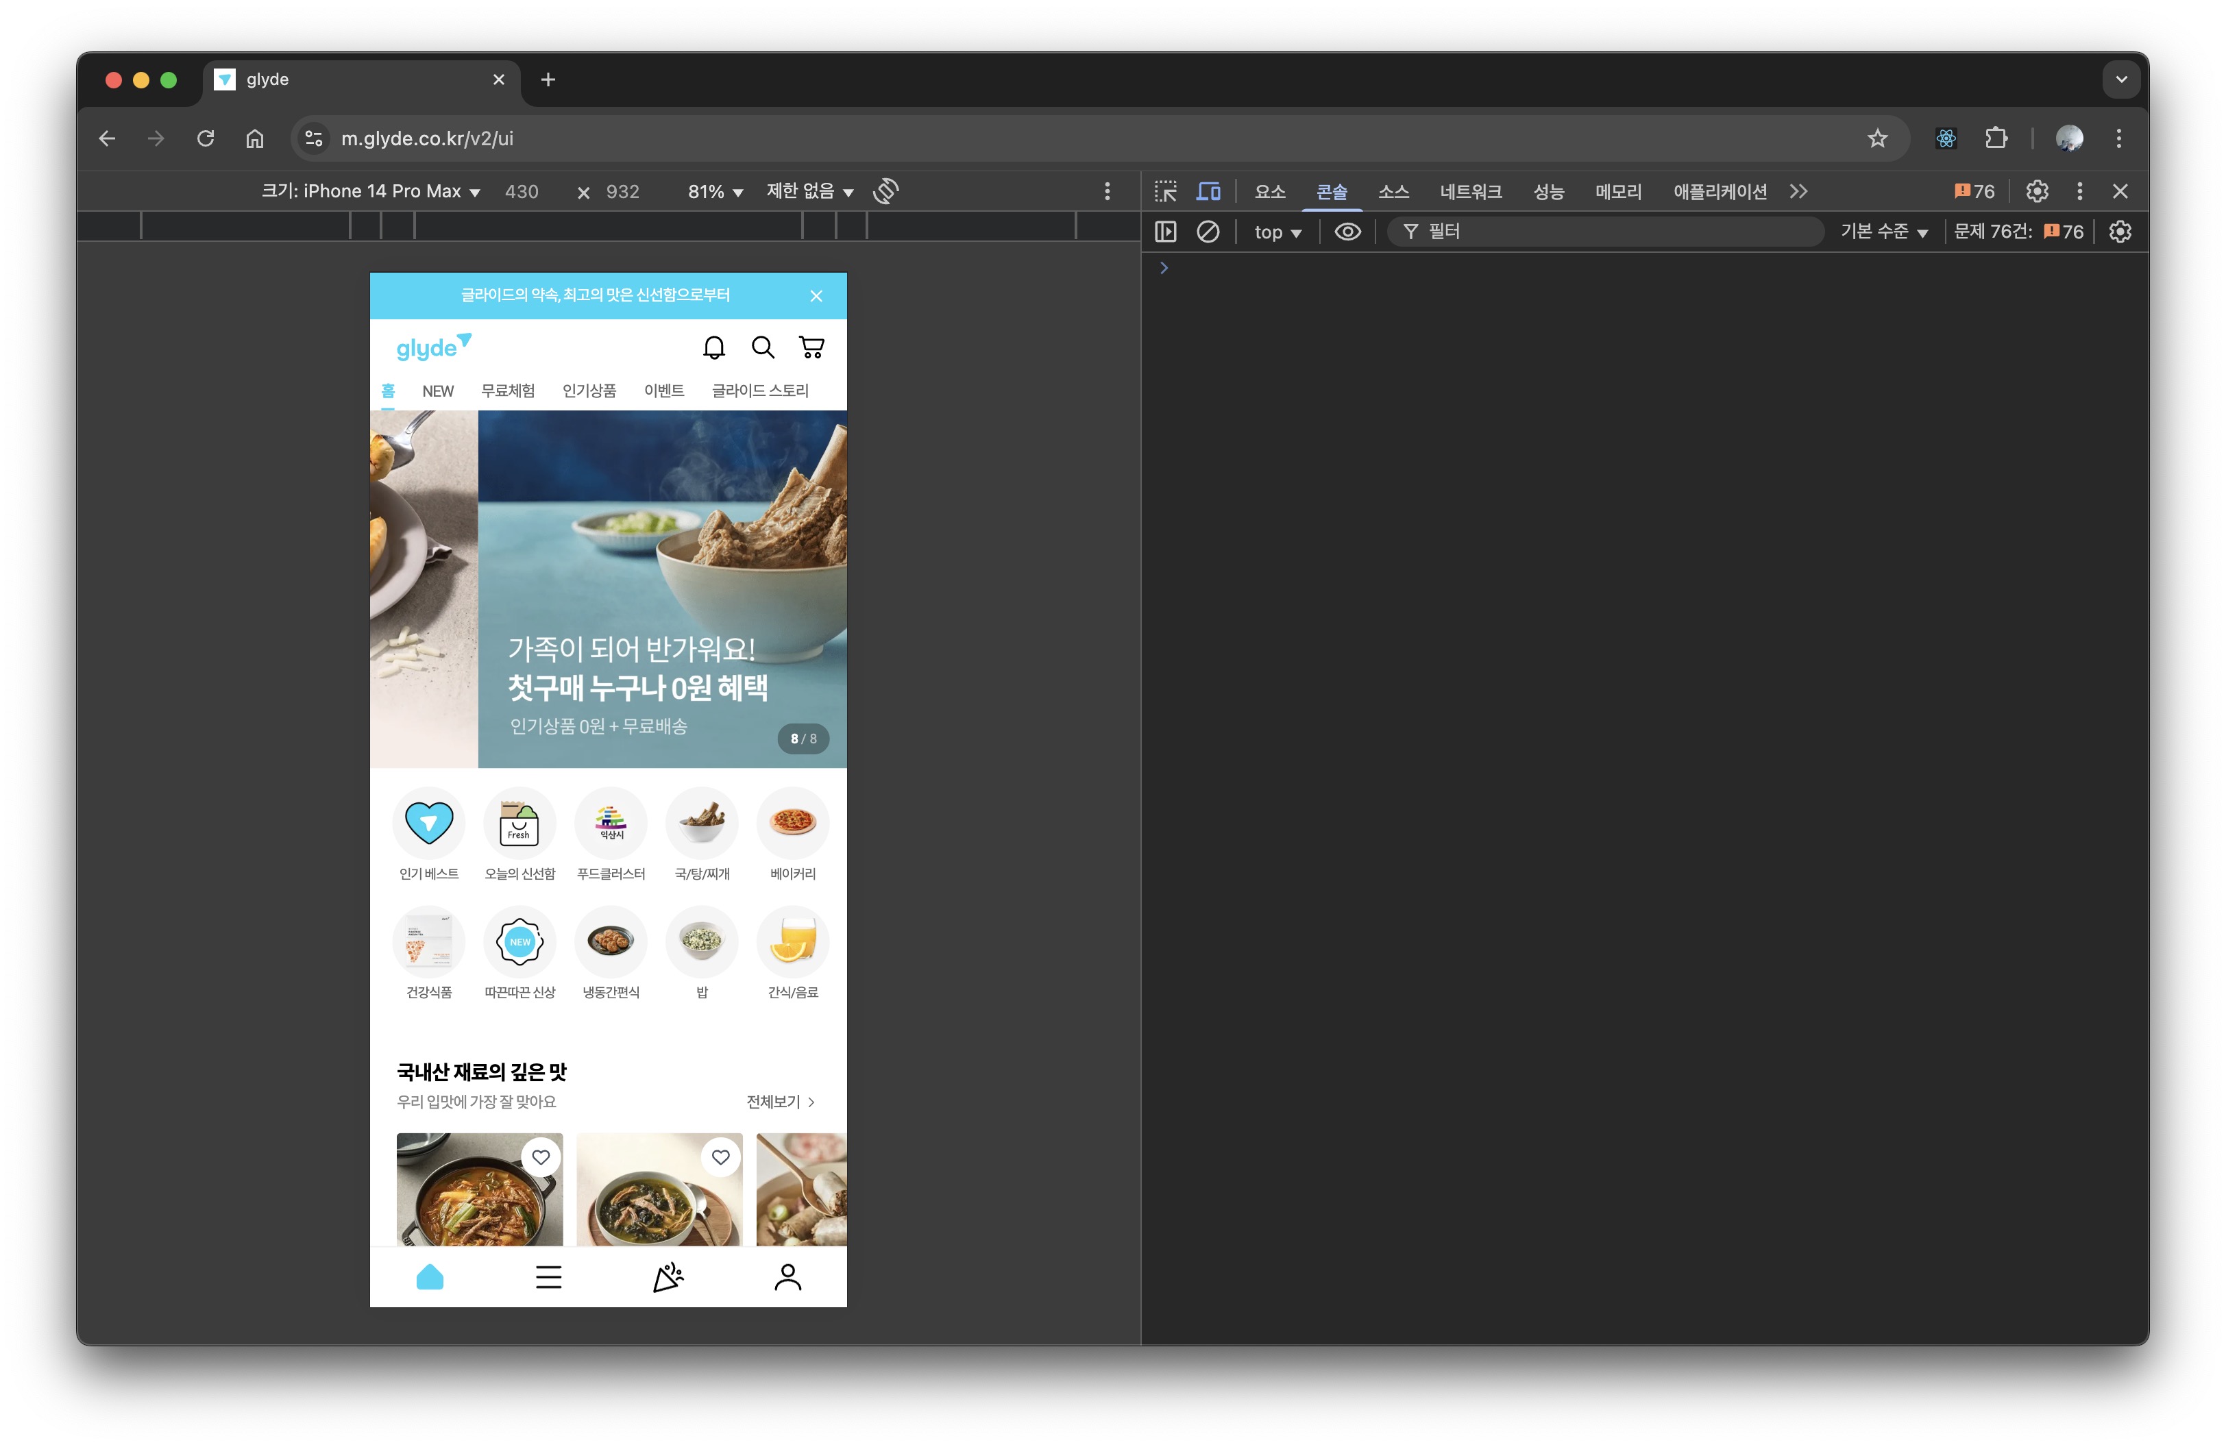Open the search magnifier icon in glyde header
2226x1447 pixels.
(x=763, y=348)
